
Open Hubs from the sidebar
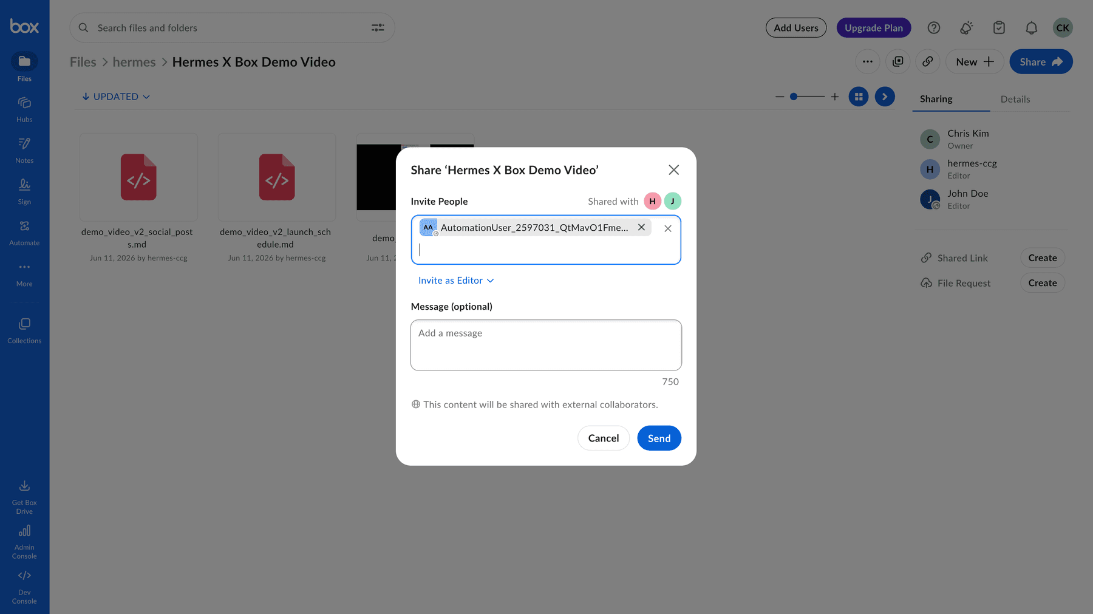(x=24, y=109)
